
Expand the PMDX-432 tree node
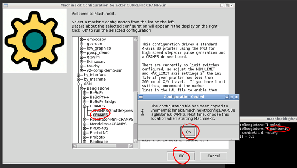pyautogui.click(x=85, y=128)
